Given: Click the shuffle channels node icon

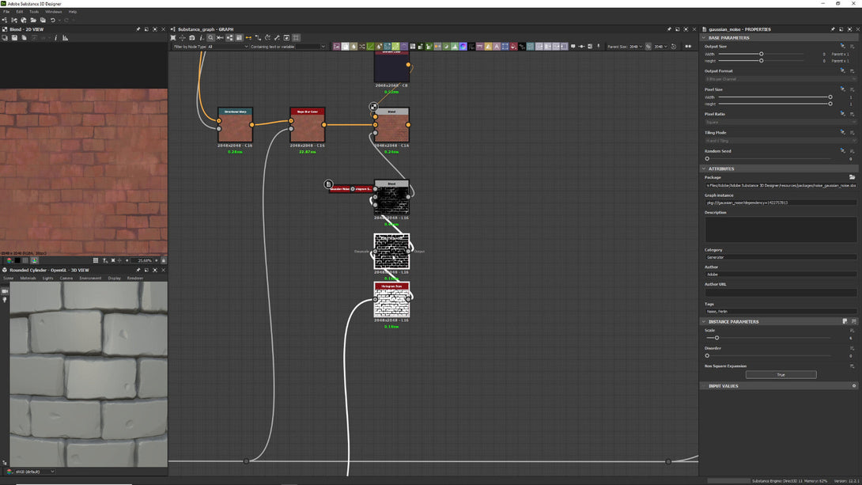Looking at the screenshot, I should [361, 47].
